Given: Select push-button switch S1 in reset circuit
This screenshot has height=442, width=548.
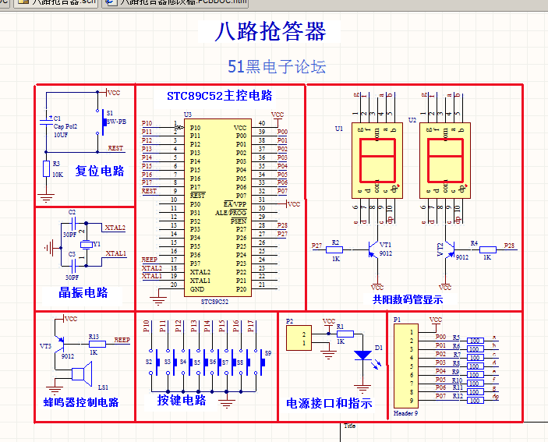Looking at the screenshot, I should (x=101, y=122).
